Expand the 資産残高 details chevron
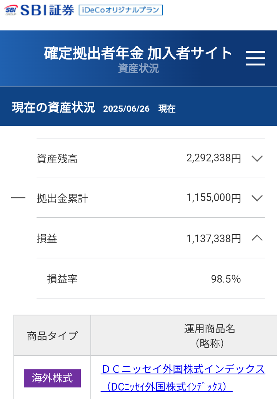This screenshot has width=277, height=399. click(x=257, y=158)
